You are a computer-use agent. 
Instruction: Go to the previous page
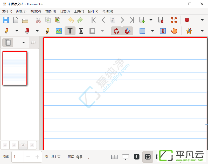(103, 20)
